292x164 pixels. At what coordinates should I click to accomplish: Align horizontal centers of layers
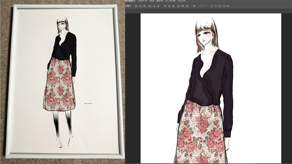[154, 6]
